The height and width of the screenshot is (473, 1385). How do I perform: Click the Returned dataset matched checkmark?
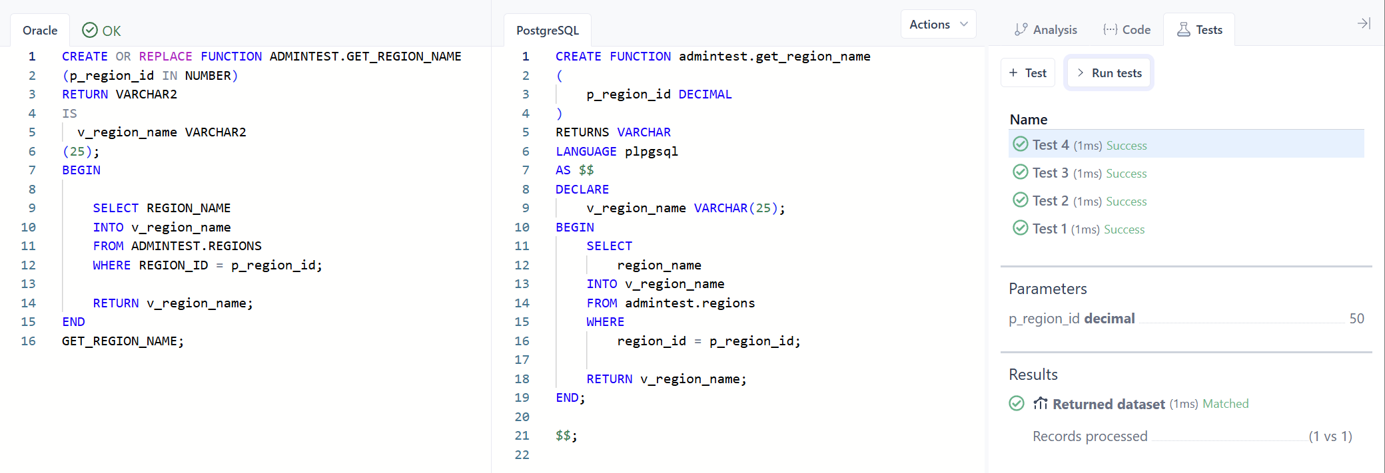click(x=1017, y=404)
